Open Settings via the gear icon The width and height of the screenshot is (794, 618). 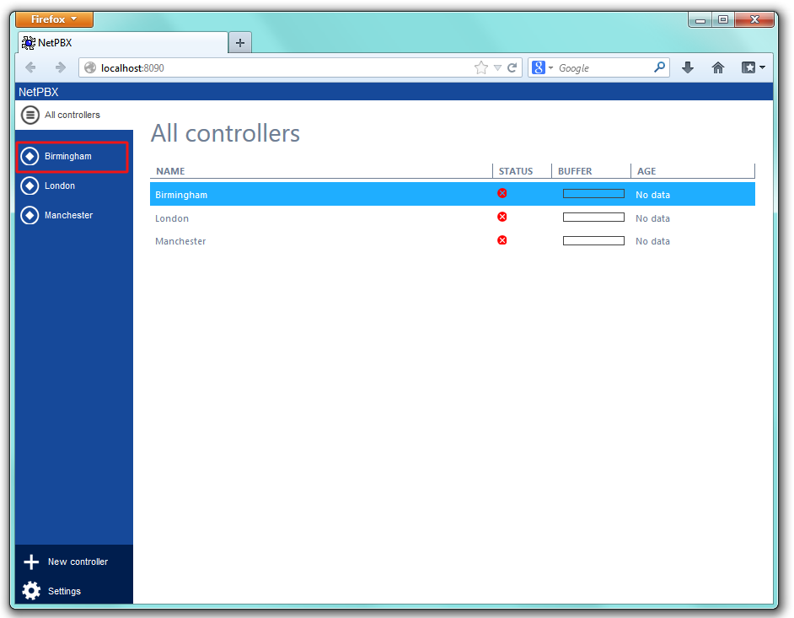(31, 591)
